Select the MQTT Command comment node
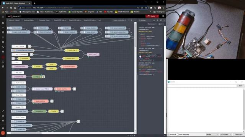This screenshot has width=245, height=137. point(20,54)
